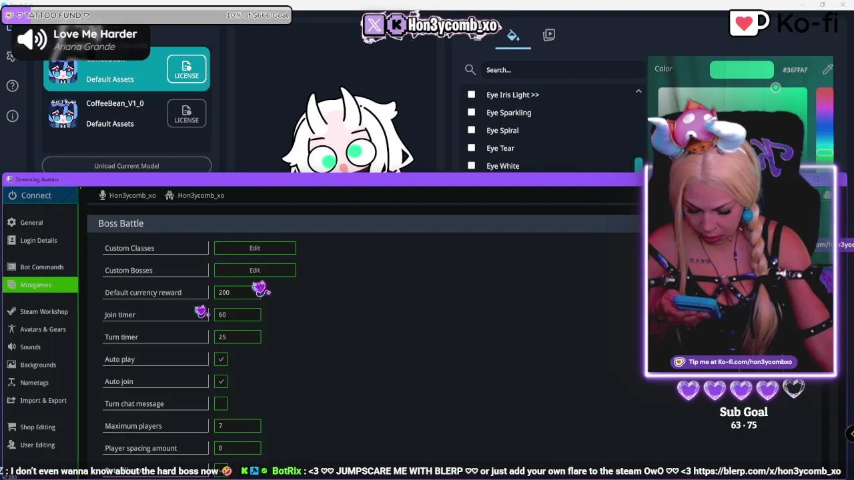854x480 pixels.
Task: Toggle the Auto join checkbox
Action: coord(221,381)
